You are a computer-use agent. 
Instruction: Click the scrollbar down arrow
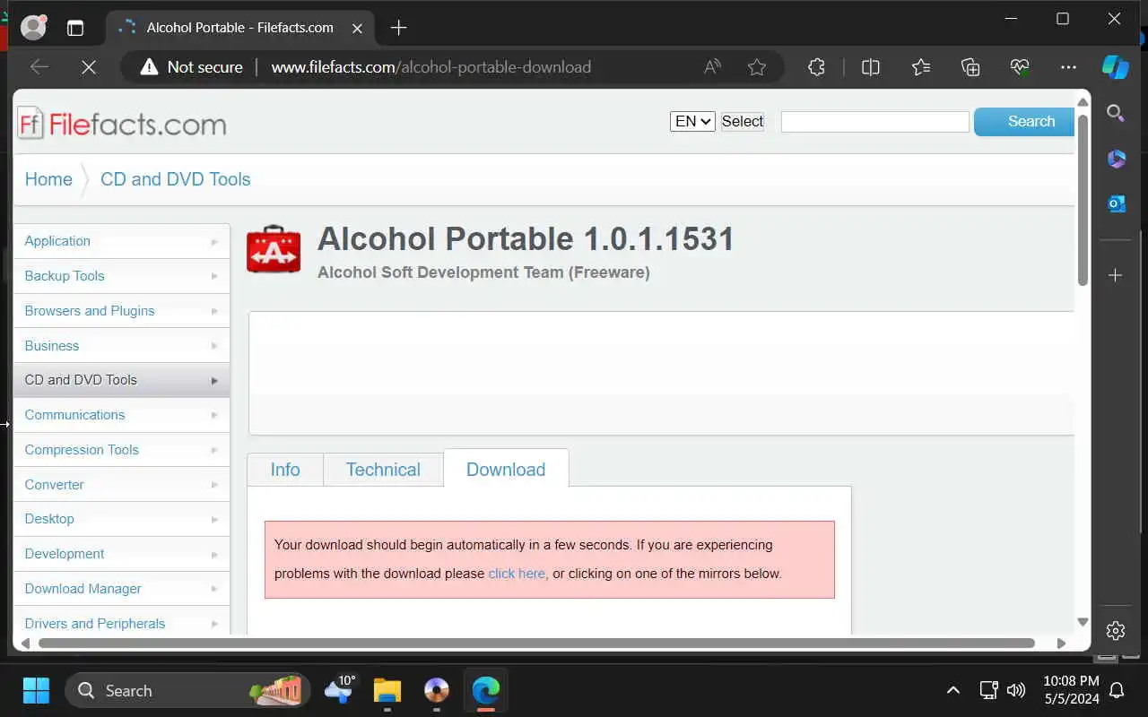click(x=1083, y=621)
